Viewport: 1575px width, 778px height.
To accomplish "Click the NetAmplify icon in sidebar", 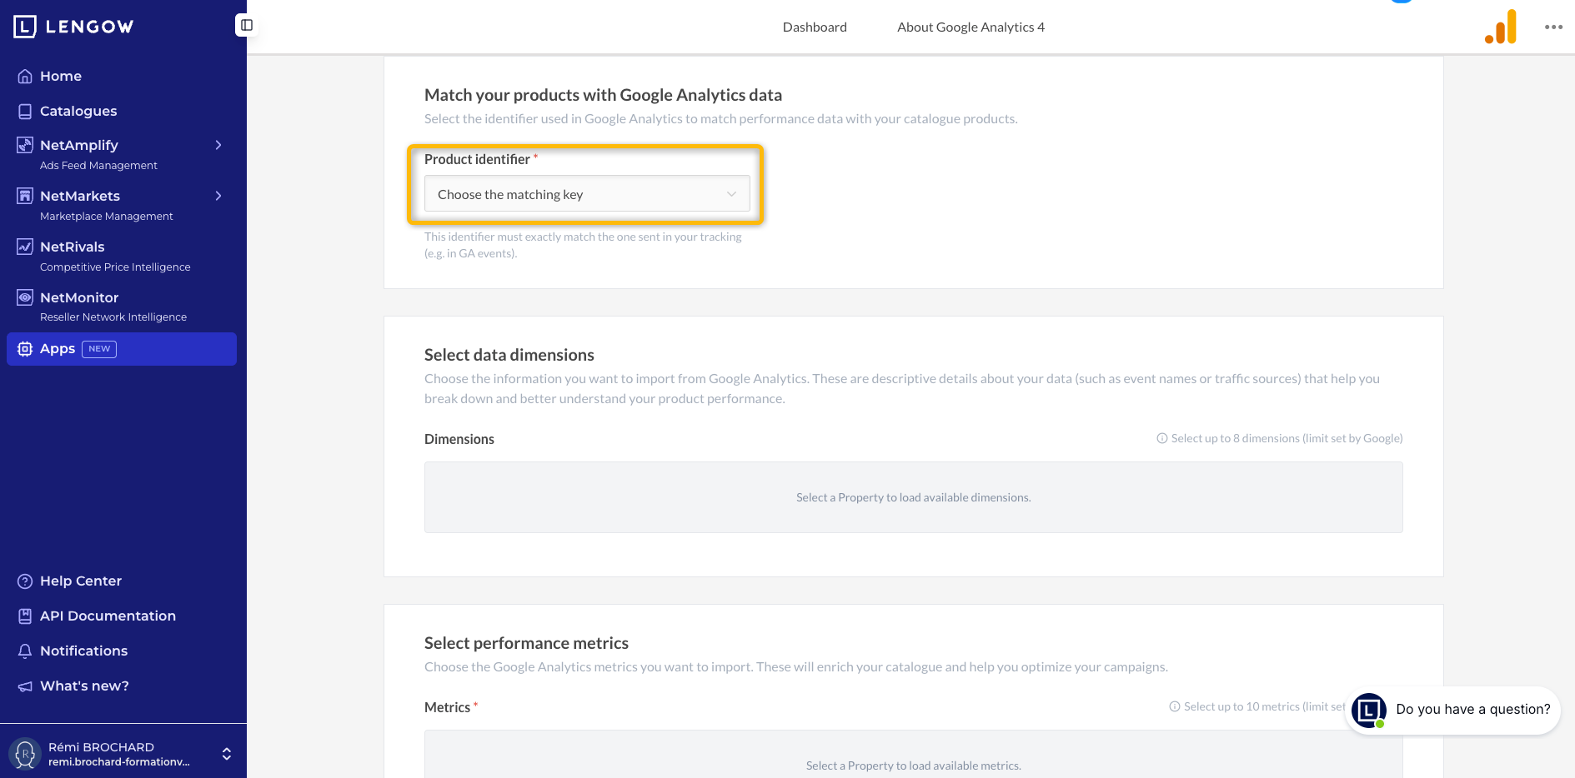I will tap(25, 145).
